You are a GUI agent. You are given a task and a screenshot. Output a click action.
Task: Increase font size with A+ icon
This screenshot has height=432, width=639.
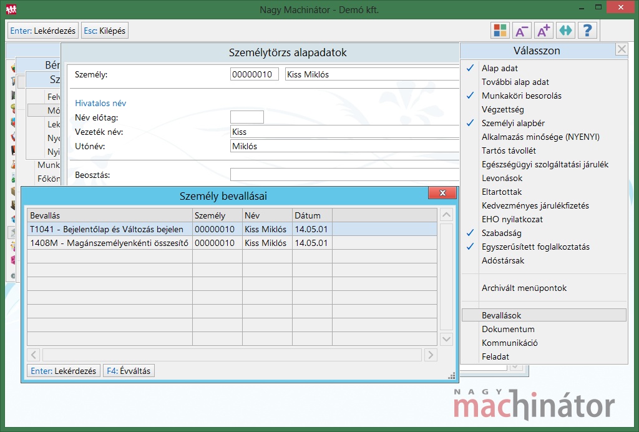[x=544, y=30]
